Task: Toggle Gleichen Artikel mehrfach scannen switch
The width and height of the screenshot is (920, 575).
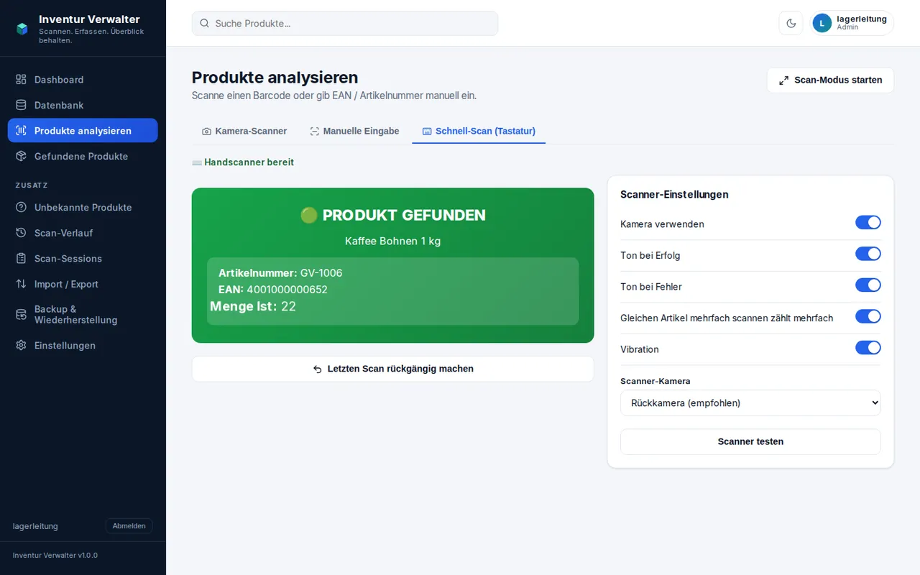Action: tap(868, 316)
